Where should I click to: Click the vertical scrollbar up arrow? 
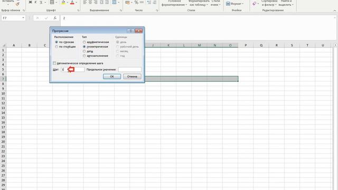click(335, 45)
